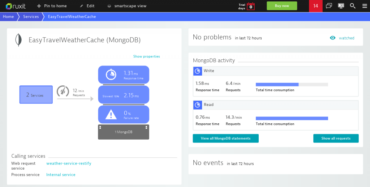370x187 pixels.
Task: Click the 1.31 ms response time tile
Action: click(x=124, y=75)
